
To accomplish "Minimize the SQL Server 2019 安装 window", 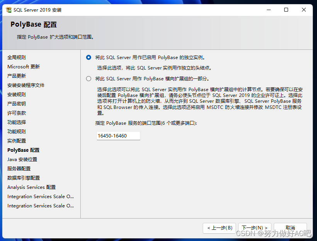I will tap(269, 10).
